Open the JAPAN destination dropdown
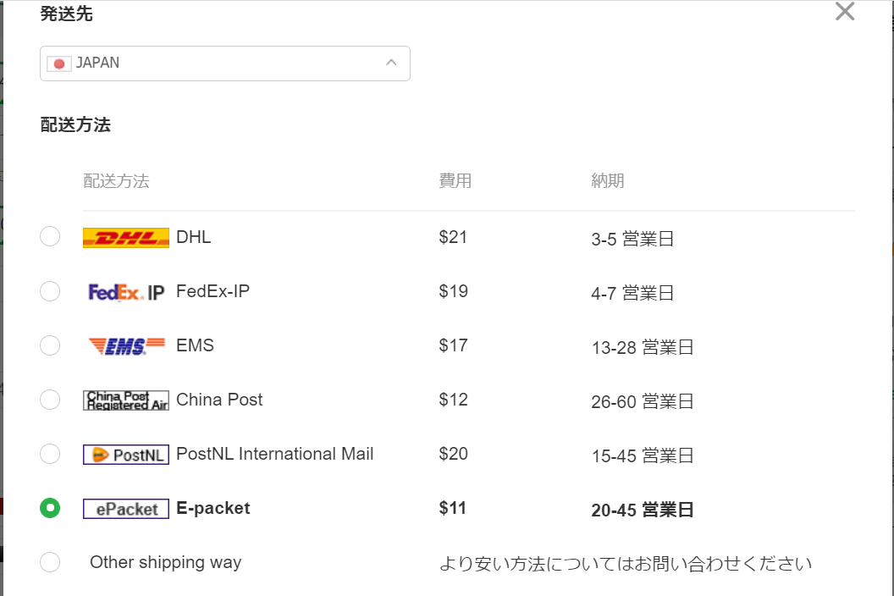 225,63
